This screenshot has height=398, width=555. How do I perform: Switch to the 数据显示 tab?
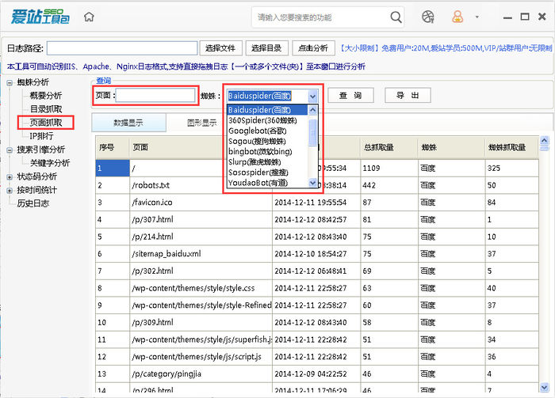[128, 123]
